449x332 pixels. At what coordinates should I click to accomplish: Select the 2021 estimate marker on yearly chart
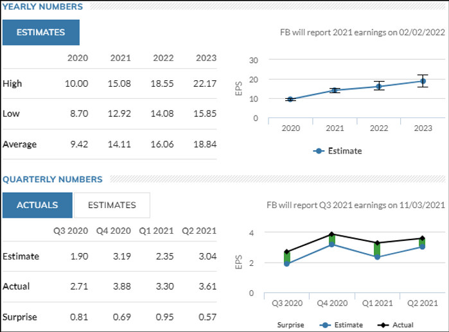tap(334, 91)
